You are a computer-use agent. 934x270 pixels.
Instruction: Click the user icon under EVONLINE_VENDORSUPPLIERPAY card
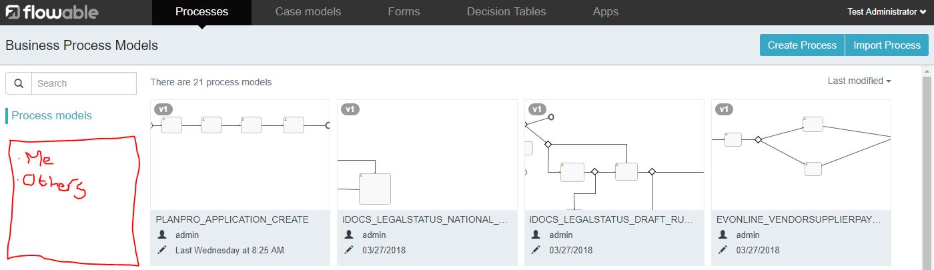coord(723,235)
